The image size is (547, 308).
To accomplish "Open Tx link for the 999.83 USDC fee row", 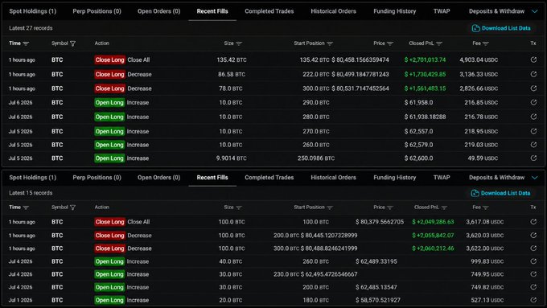I will (x=533, y=261).
